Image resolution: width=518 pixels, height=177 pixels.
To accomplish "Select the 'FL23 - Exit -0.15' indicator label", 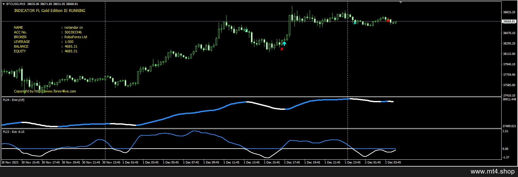I will [x=14, y=132].
